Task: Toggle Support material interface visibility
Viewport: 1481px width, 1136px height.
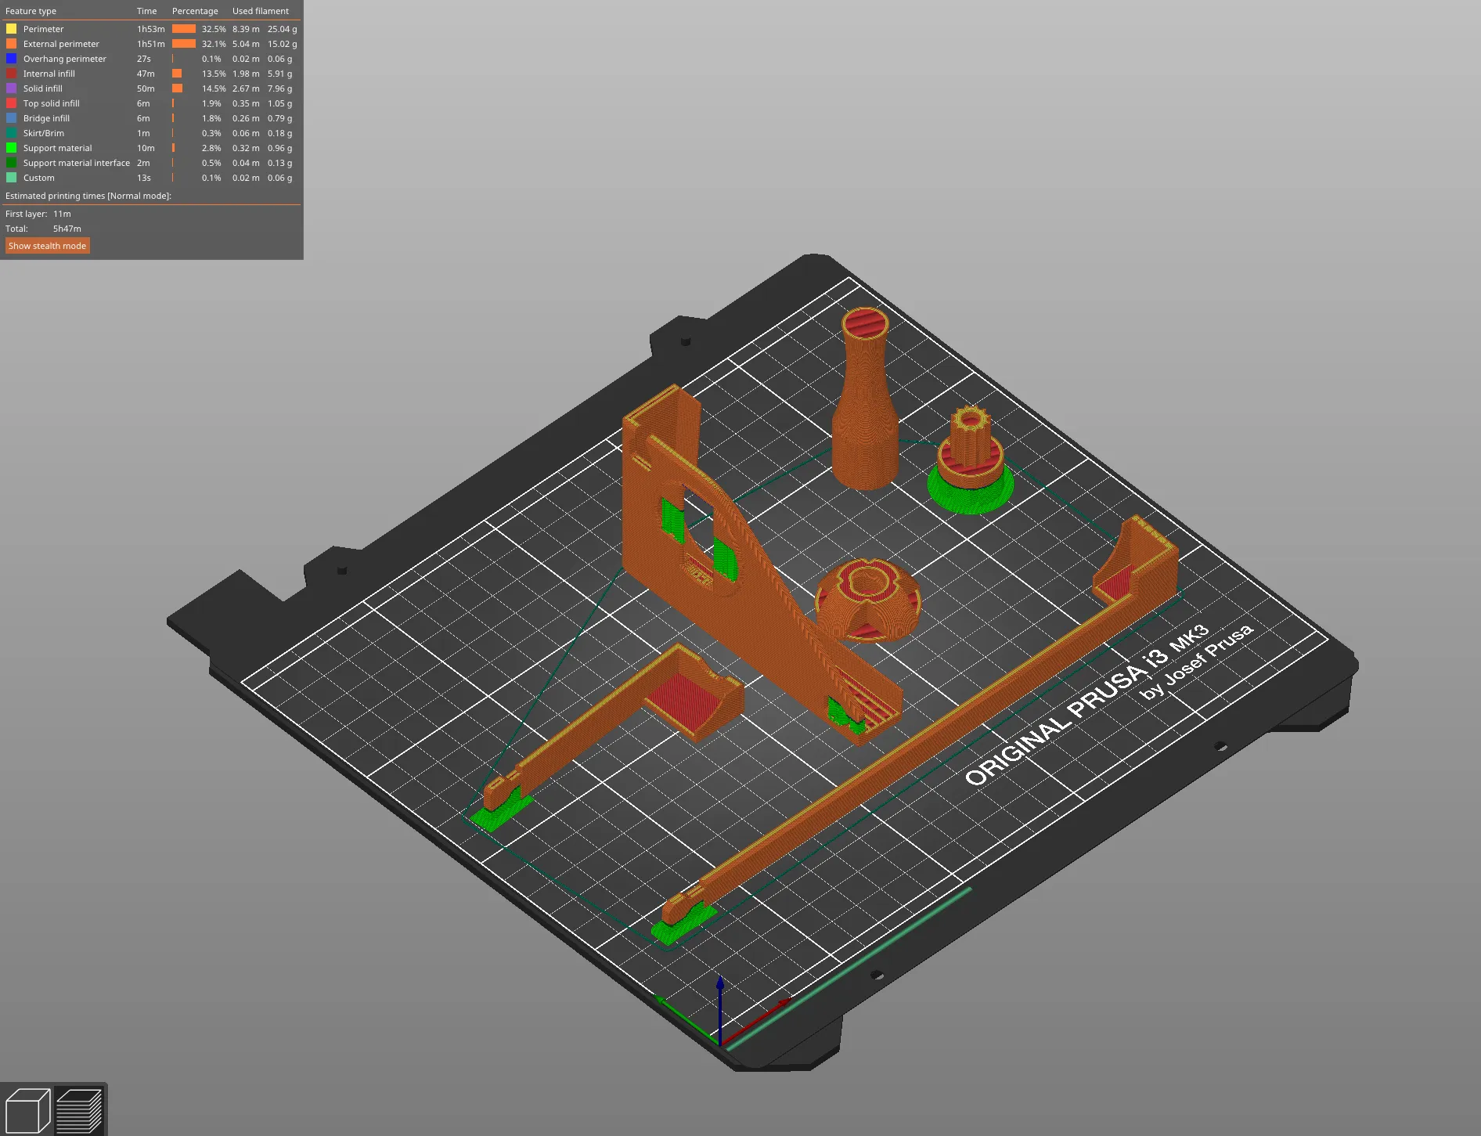Action: pos(76,163)
